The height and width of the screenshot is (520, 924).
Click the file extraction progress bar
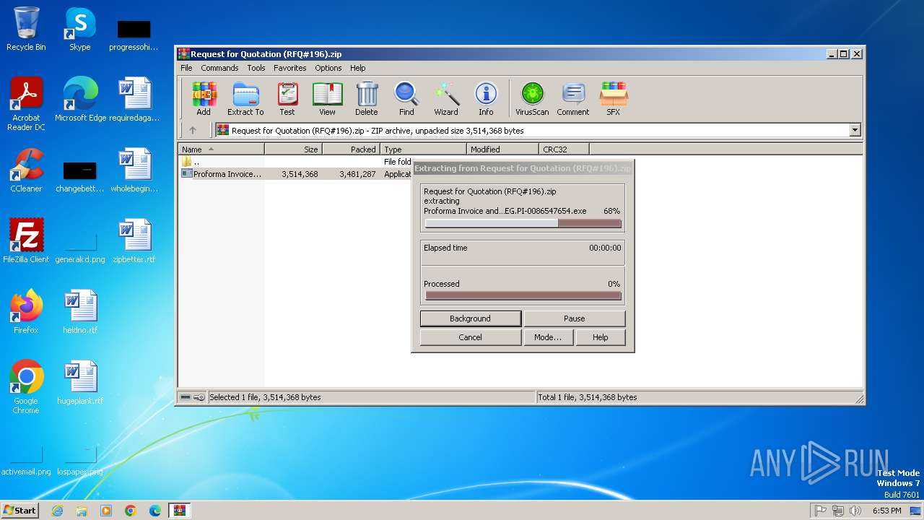pos(523,224)
